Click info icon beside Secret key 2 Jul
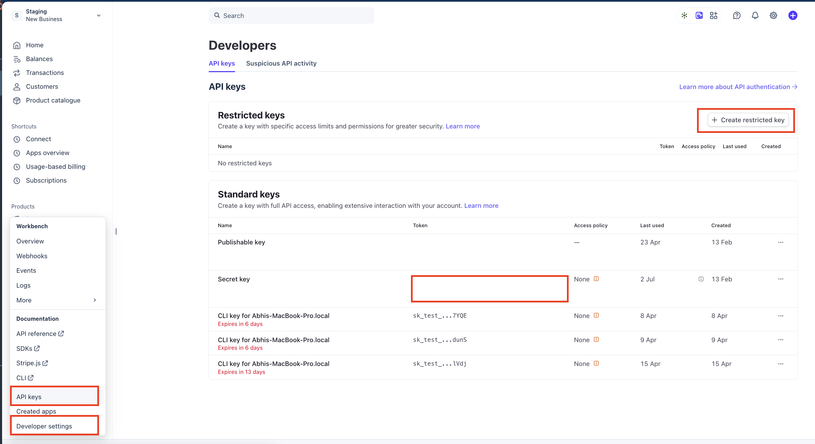Viewport: 815px width, 444px height. [701, 279]
